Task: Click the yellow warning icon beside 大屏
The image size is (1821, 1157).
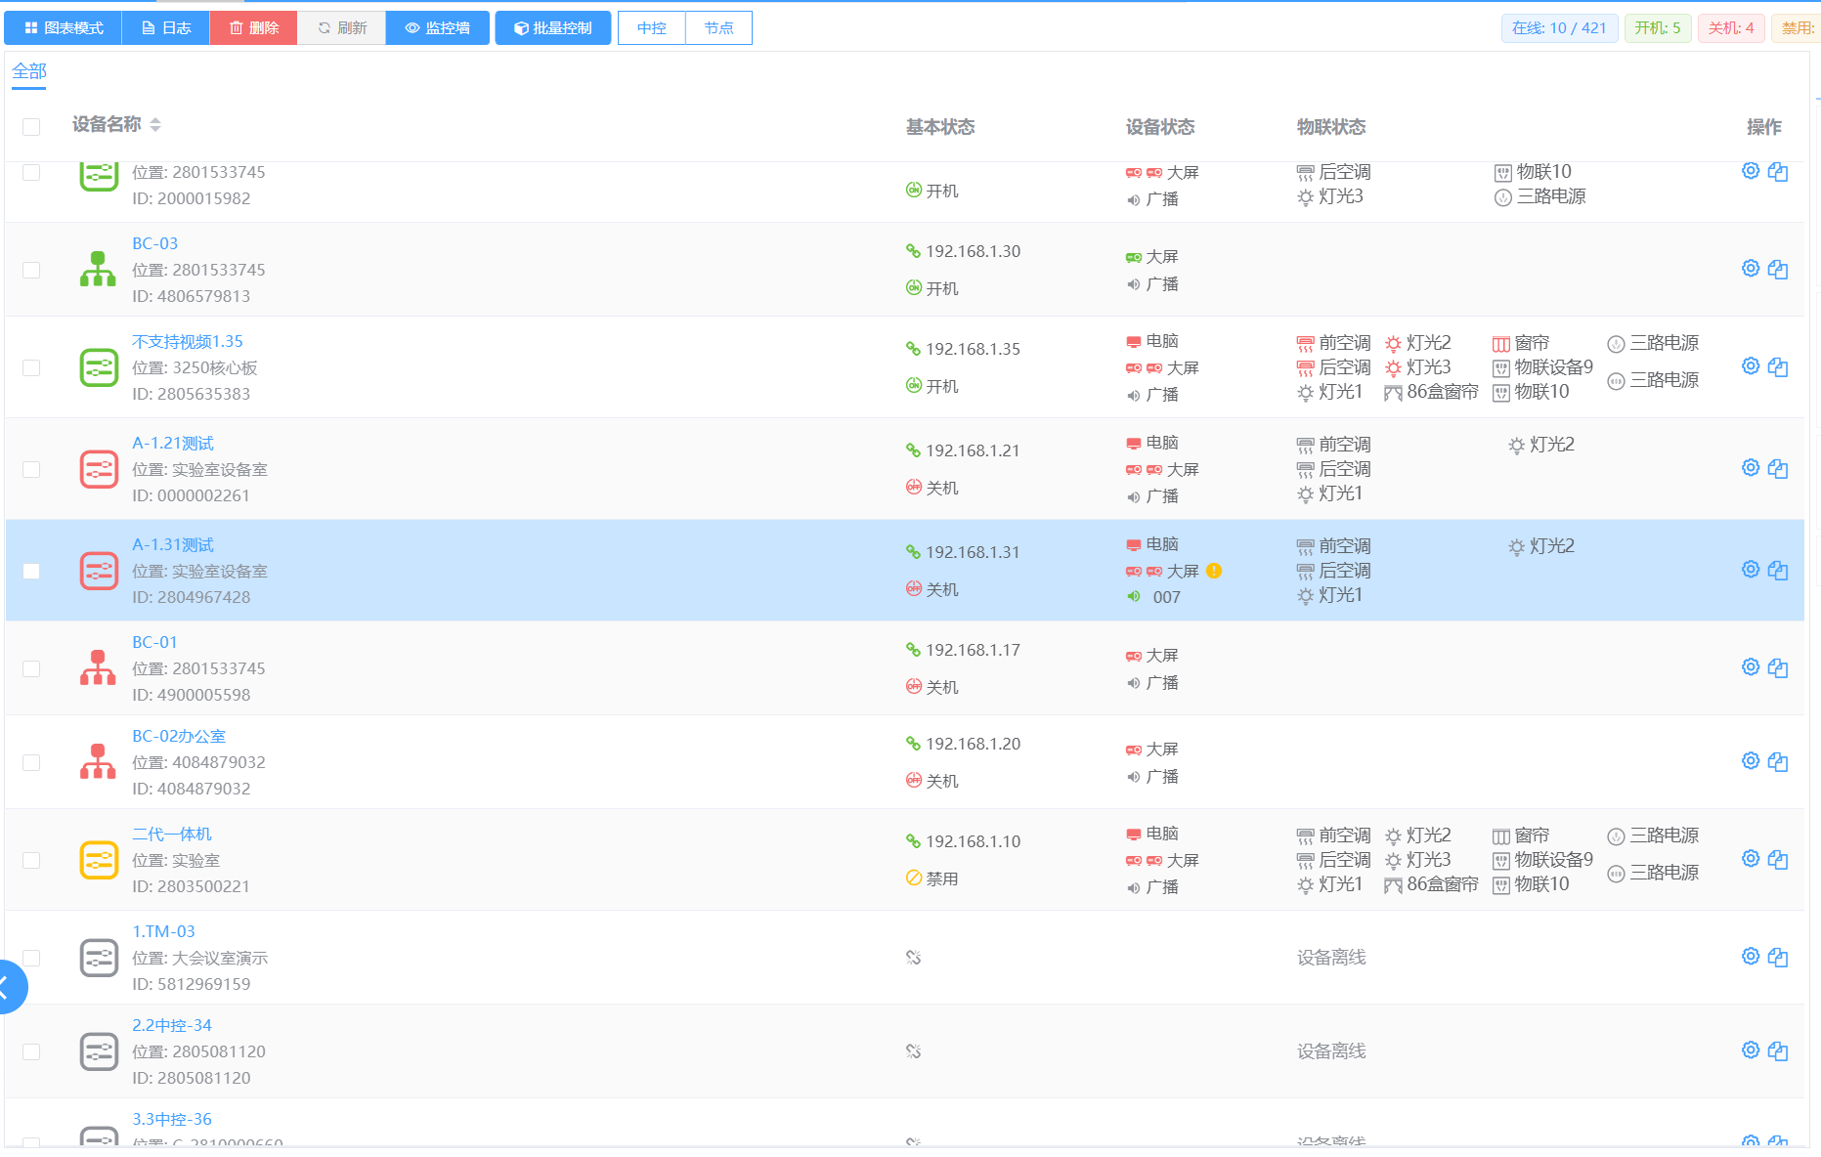Action: coord(1213,571)
